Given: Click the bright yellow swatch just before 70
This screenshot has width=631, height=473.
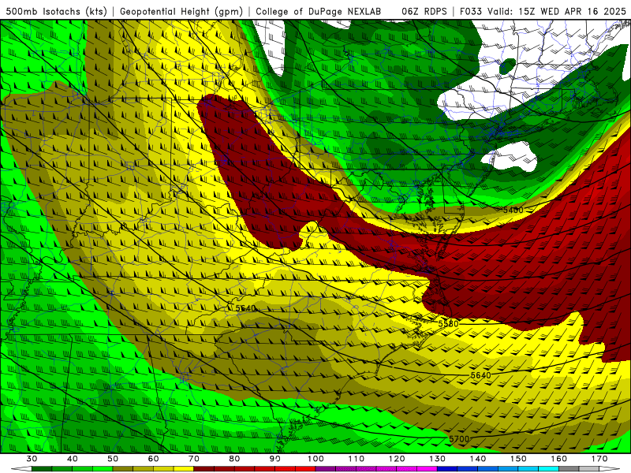Looking at the screenshot, I should pos(184,469).
